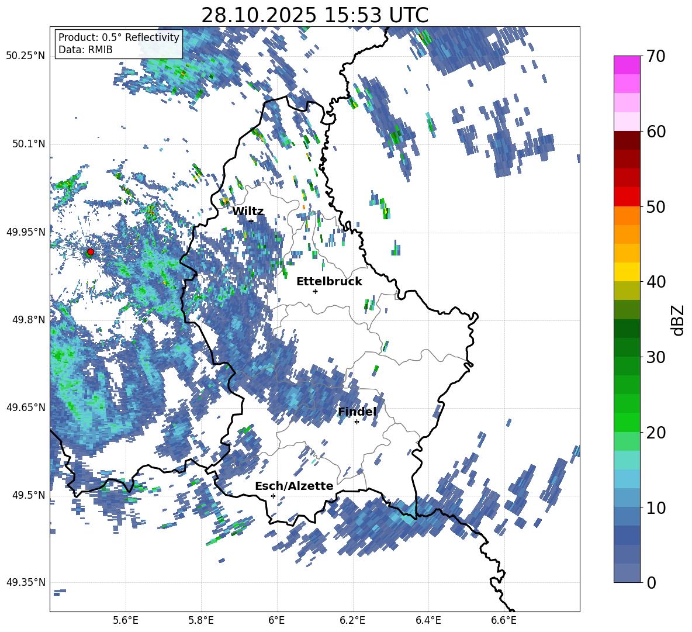Click the Wiltz city label
The image size is (692, 632).
pos(248,211)
